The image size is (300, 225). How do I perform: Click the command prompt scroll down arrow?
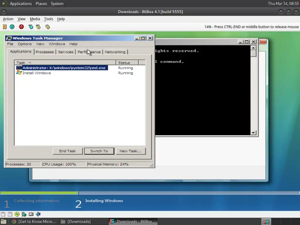253,133
